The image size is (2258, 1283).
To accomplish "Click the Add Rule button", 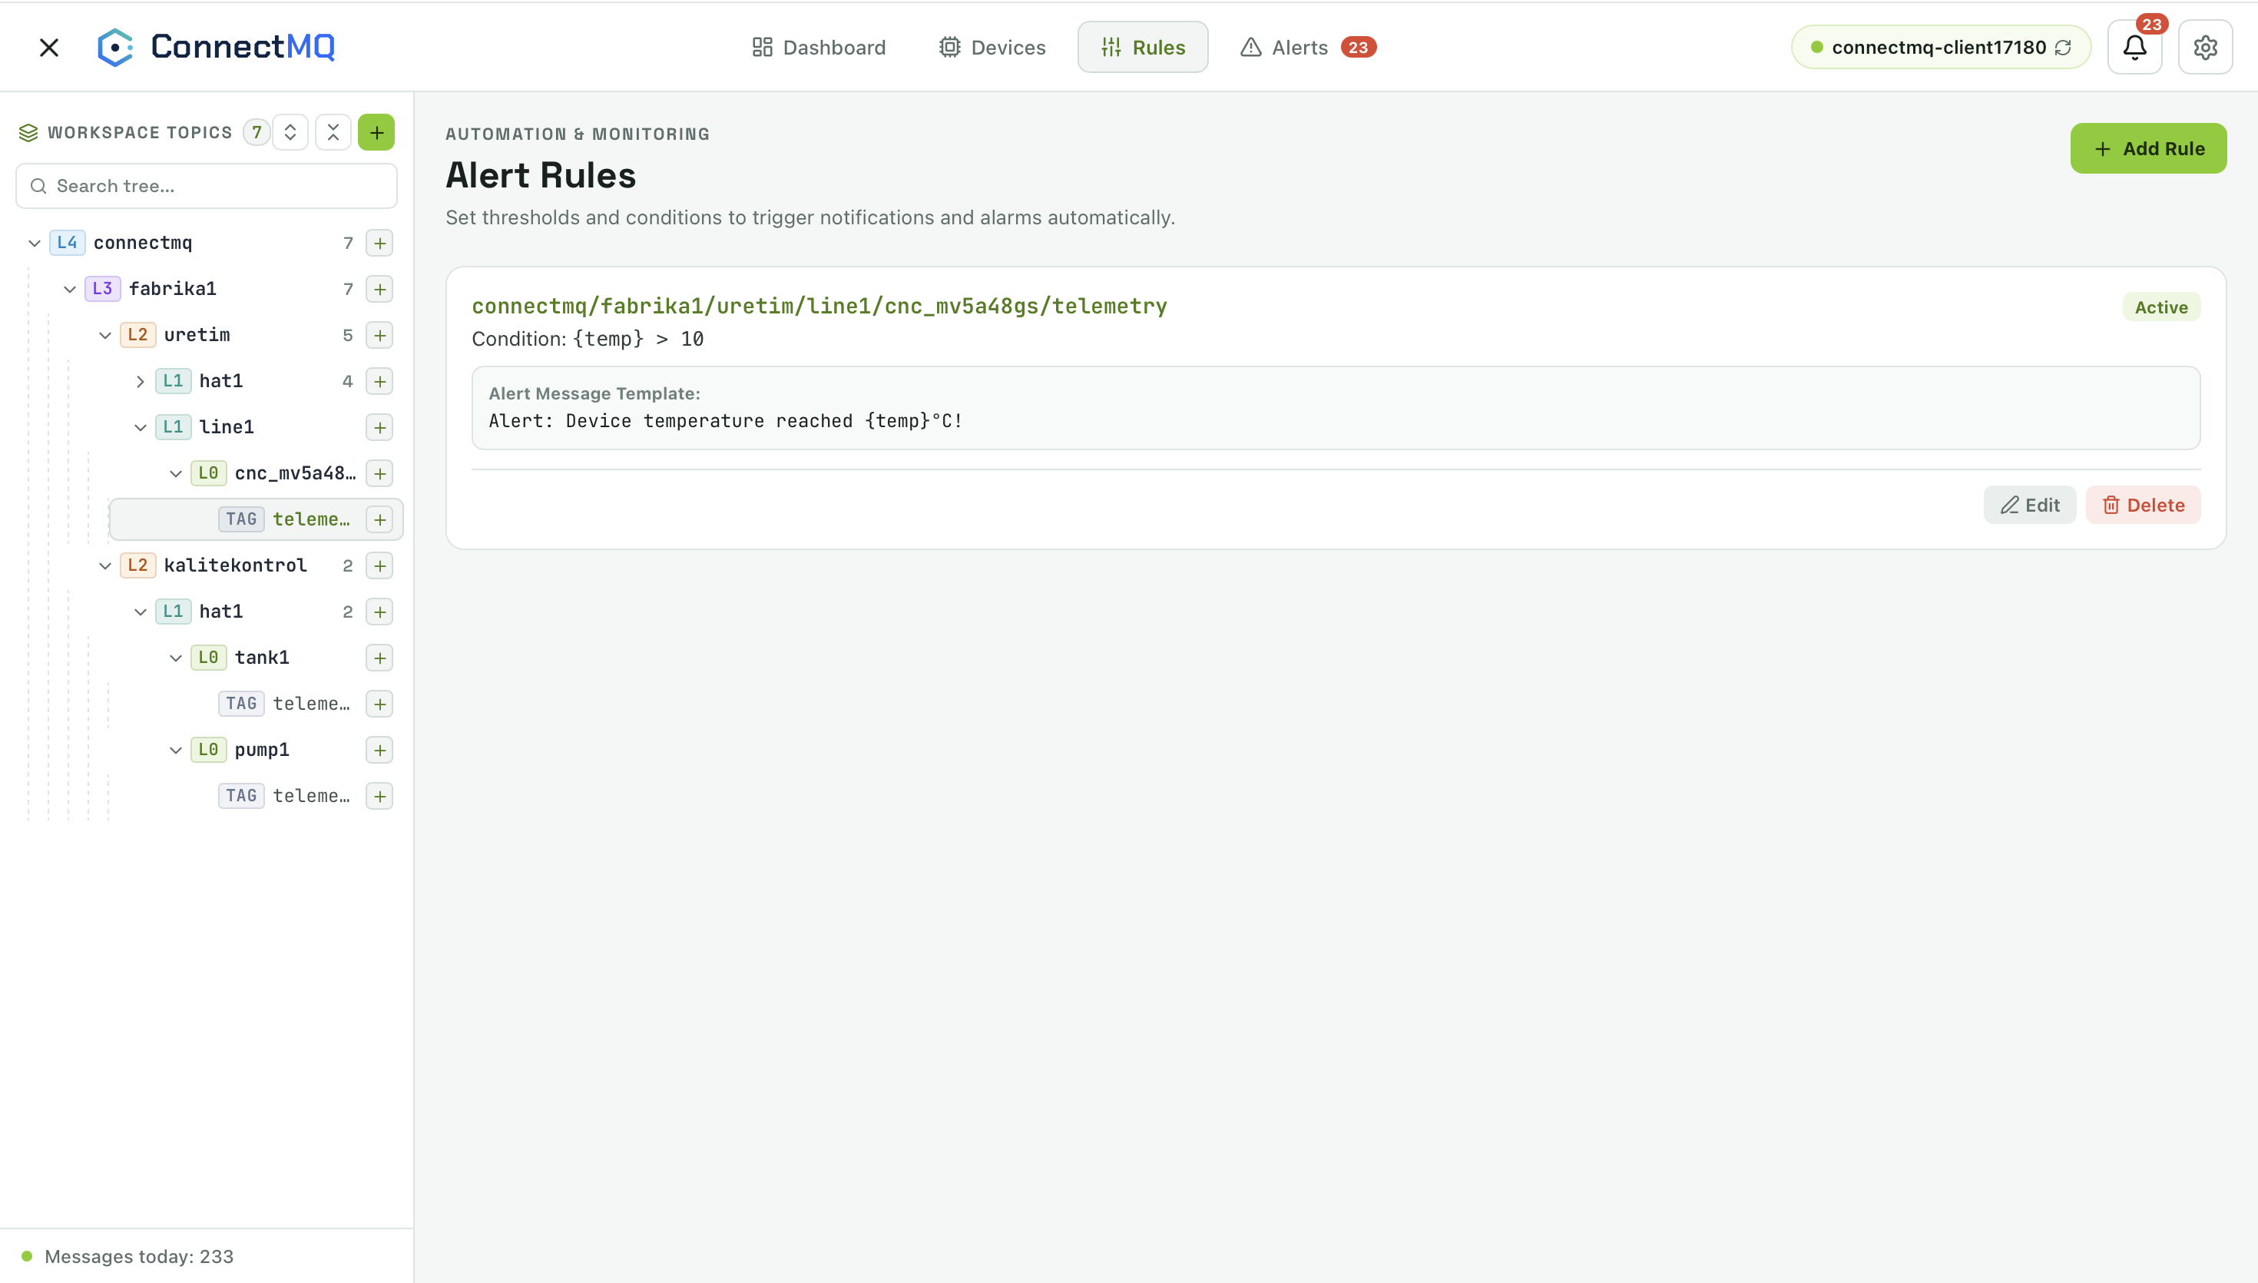I will tap(2149, 148).
